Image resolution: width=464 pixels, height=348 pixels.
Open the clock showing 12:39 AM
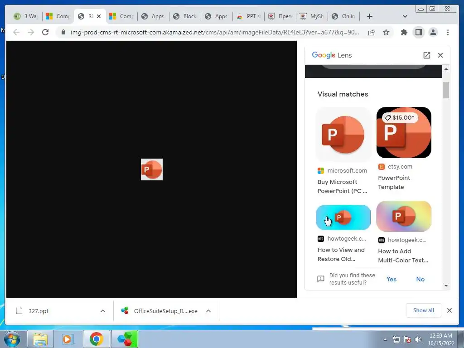pos(441,339)
